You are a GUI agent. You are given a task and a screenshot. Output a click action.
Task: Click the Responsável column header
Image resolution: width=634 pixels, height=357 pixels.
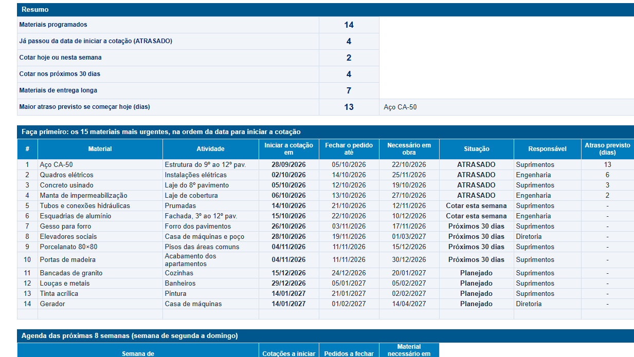(547, 149)
